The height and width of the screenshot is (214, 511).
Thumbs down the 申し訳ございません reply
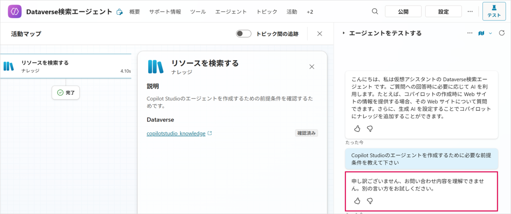click(x=370, y=201)
